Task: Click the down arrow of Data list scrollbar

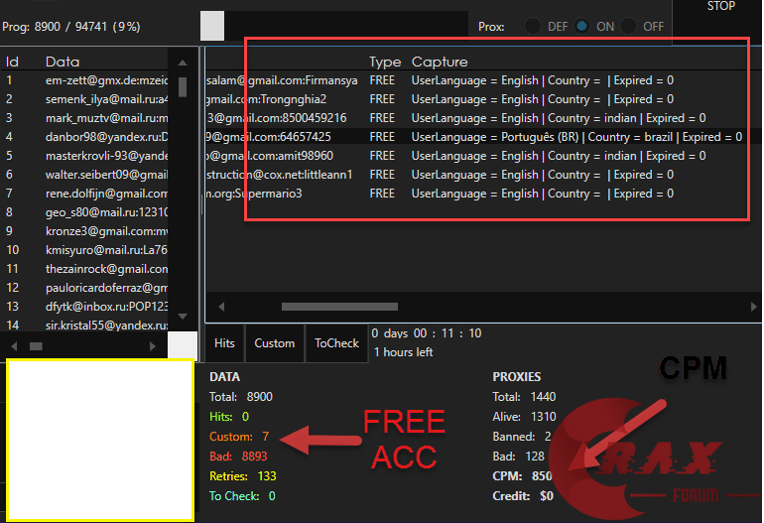Action: 183,317
